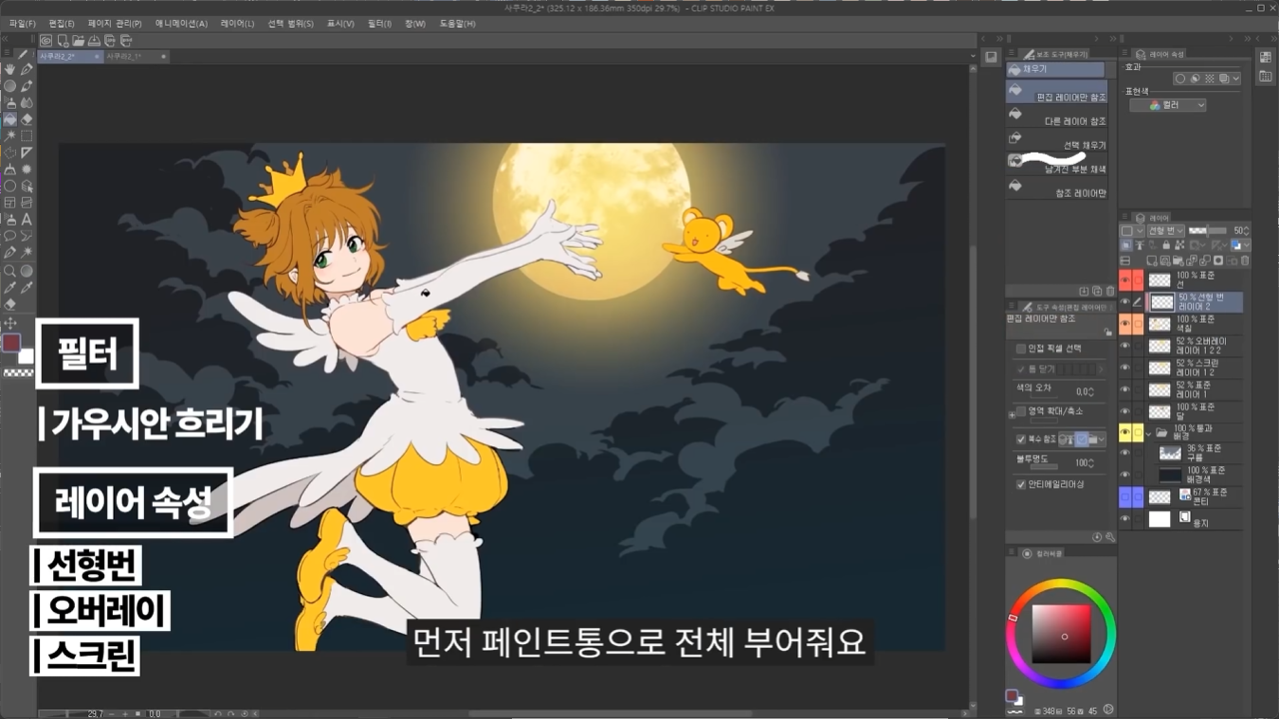Select the 용지 paper layer thumbnail

(1160, 519)
